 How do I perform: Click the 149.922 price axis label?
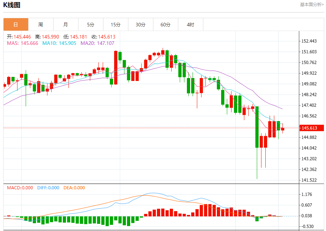[309, 73]
